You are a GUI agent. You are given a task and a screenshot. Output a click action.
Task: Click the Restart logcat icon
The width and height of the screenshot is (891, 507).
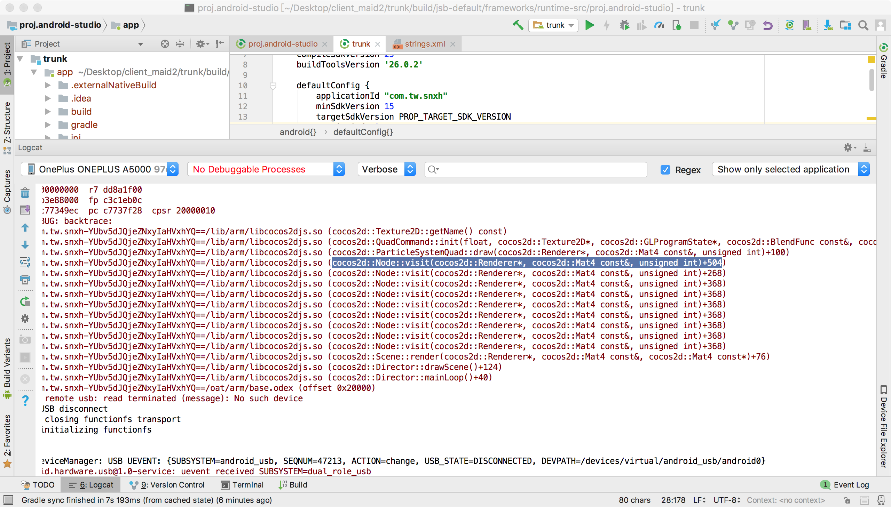point(25,301)
